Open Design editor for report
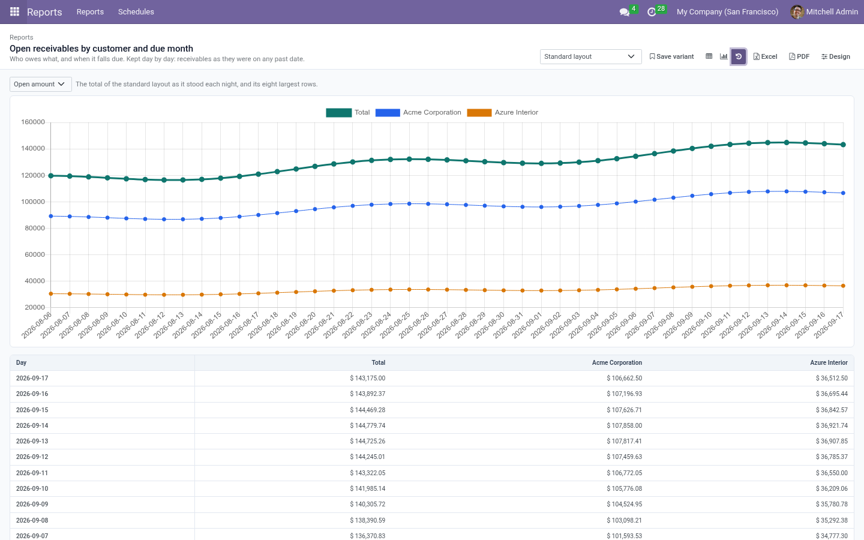The width and height of the screenshot is (864, 540). (x=836, y=56)
